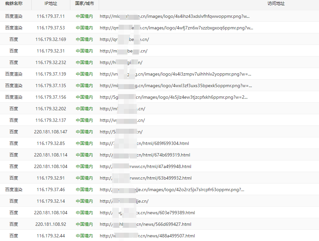Open URL ending in news/603e799389.html
319x241 pixels.
[x=147, y=213]
